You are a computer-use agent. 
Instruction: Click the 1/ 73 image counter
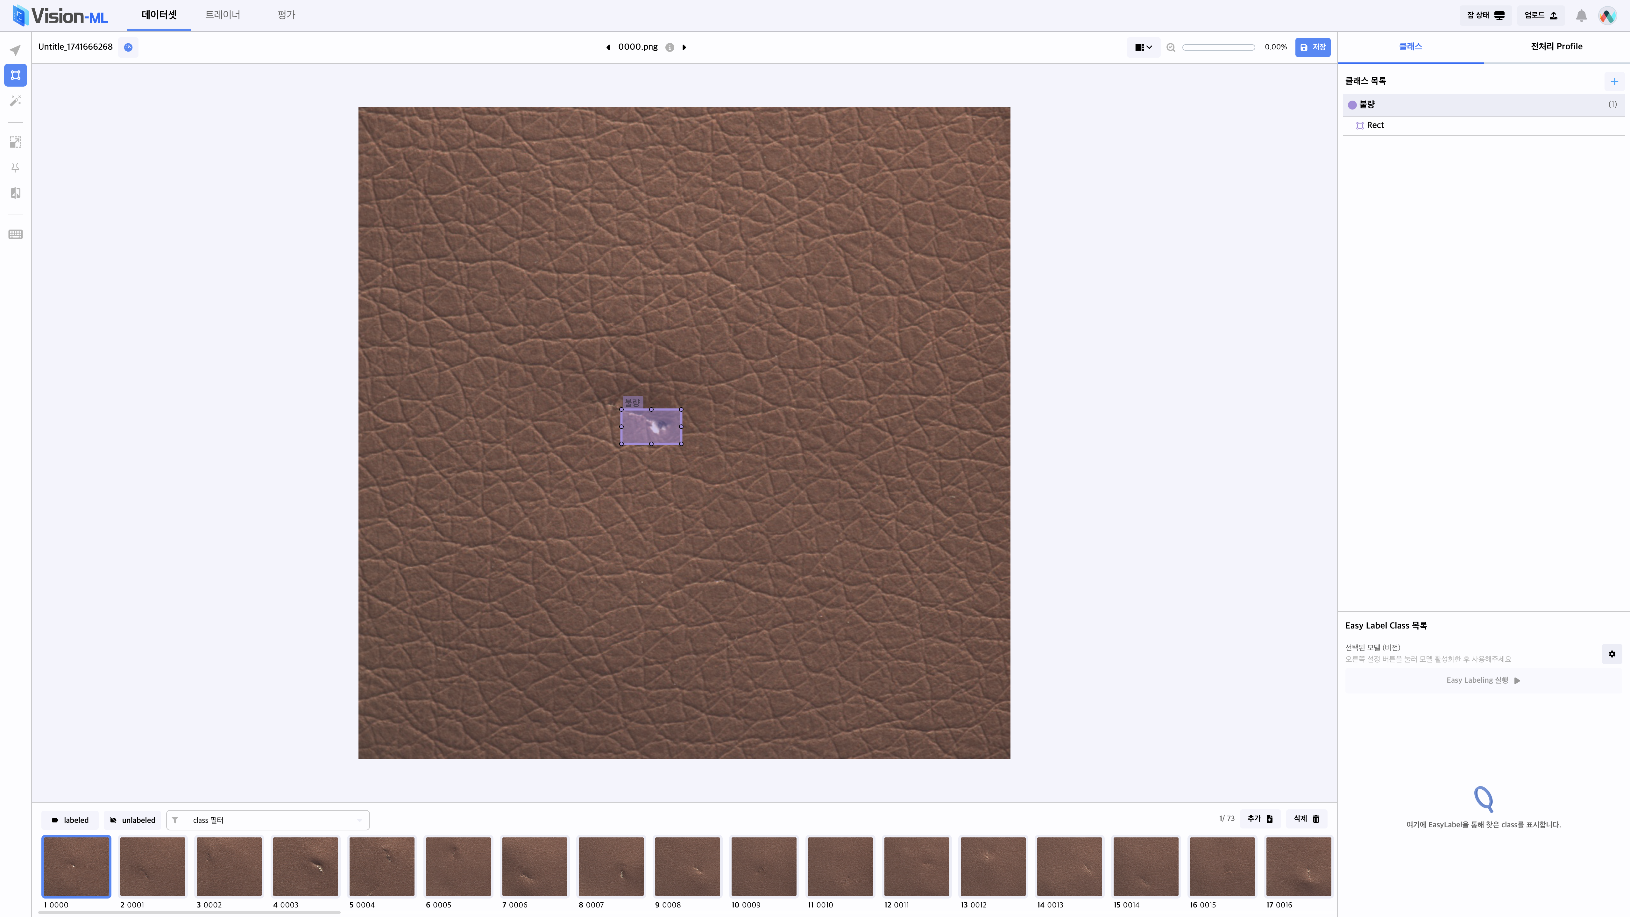1227,819
